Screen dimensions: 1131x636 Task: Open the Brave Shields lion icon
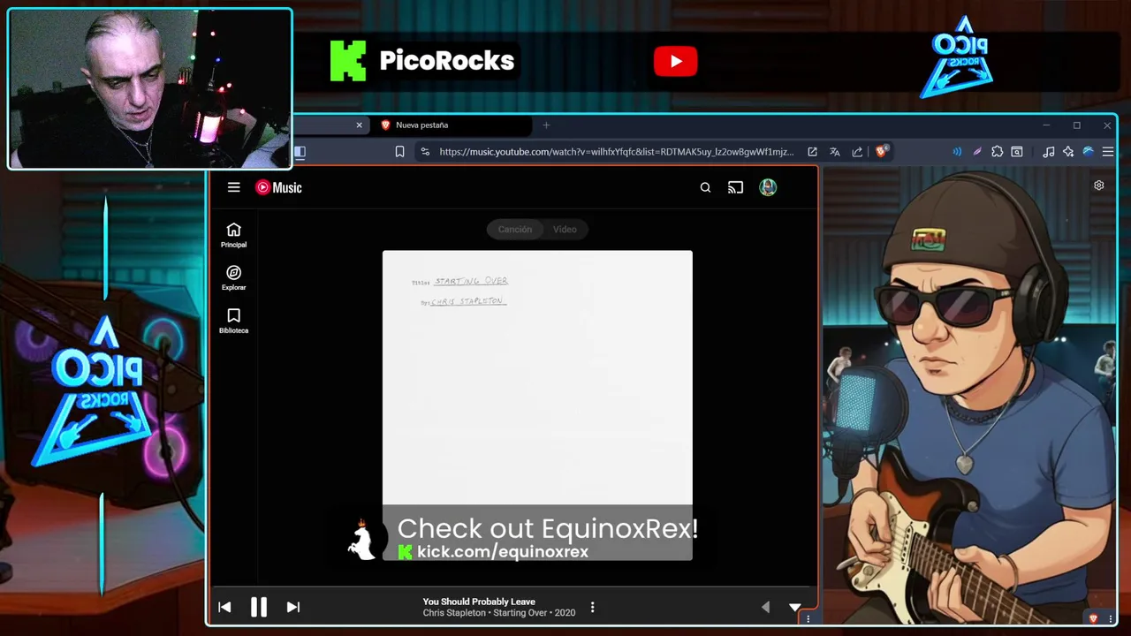(881, 152)
